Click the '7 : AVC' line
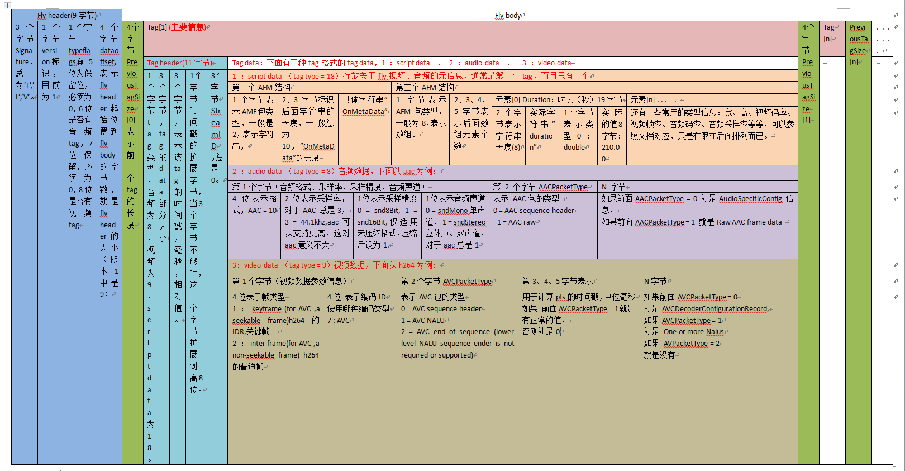 (x=339, y=321)
